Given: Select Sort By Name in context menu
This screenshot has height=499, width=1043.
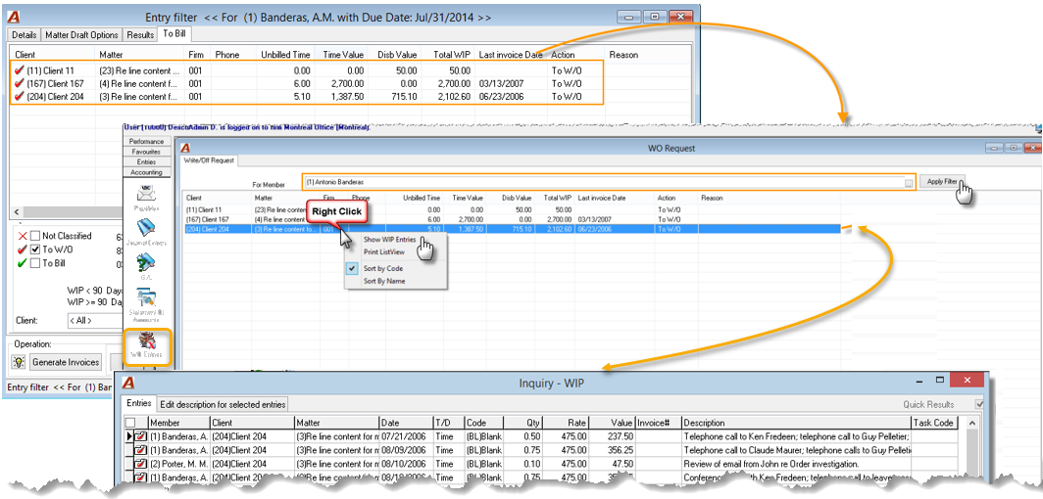Looking at the screenshot, I should coord(384,281).
